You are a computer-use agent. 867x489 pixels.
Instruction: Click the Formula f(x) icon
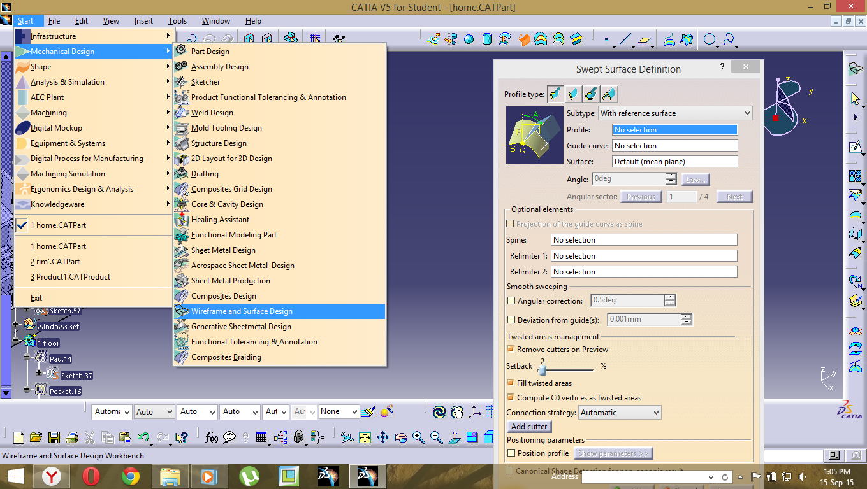coord(212,437)
